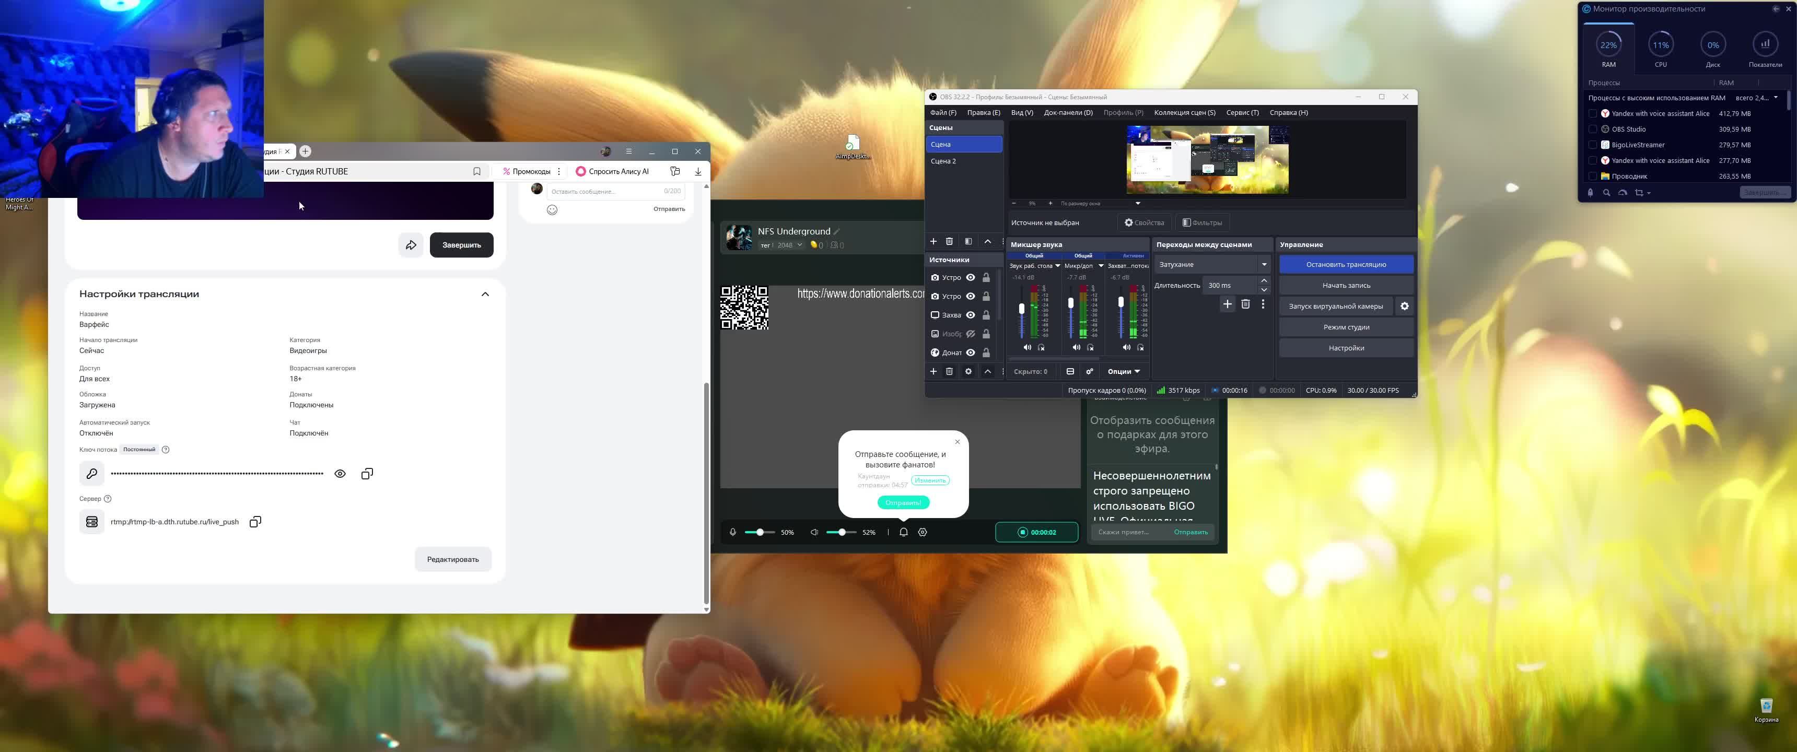Adjust Звук раб. стола volume fader

tap(1022, 309)
